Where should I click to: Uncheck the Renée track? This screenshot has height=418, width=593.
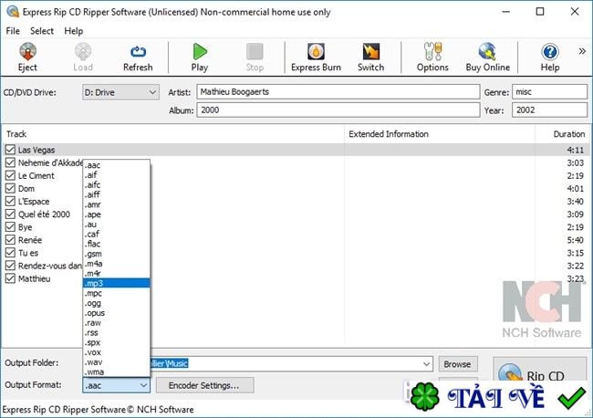pos(10,240)
